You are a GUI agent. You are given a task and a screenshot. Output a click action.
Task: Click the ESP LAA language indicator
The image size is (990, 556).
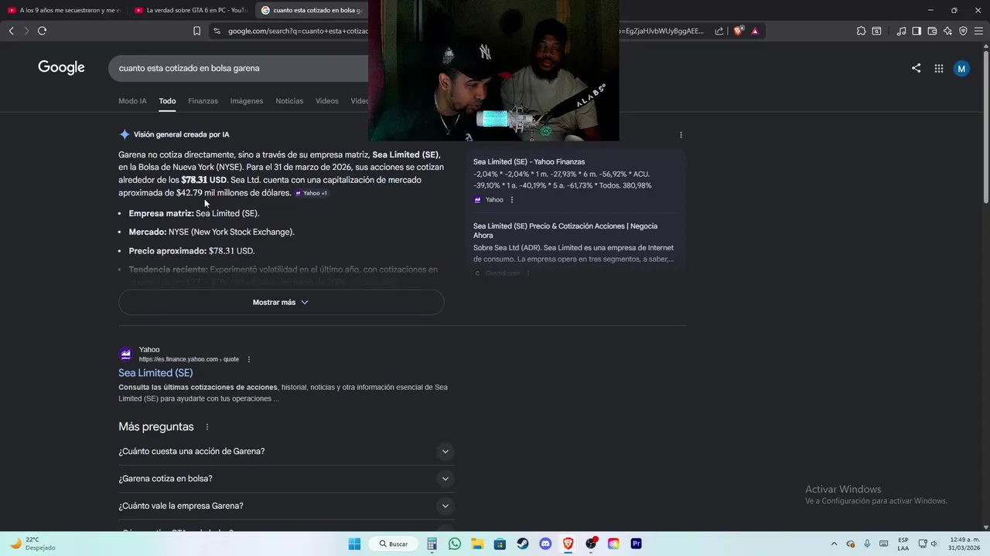903,544
